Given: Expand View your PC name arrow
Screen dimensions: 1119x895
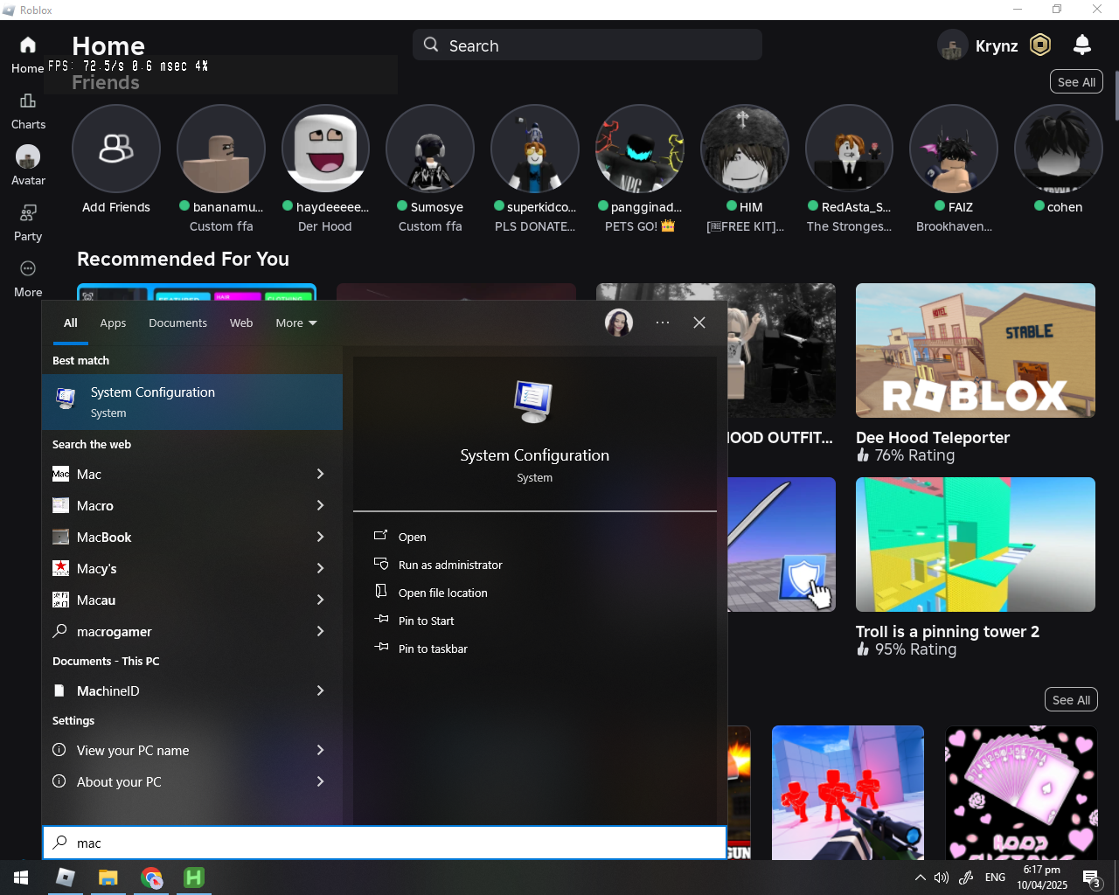Looking at the screenshot, I should [320, 750].
